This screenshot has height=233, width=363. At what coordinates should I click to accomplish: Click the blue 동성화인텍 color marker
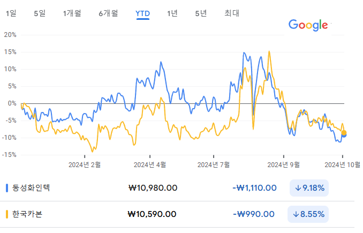(7, 188)
